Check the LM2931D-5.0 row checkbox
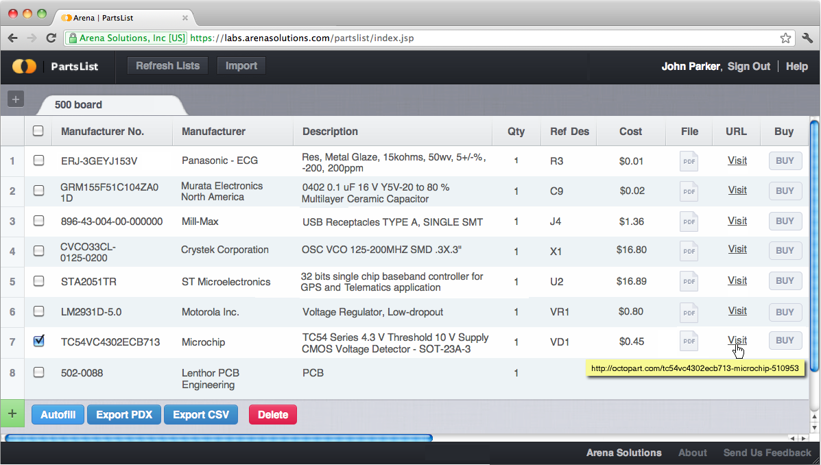821x465 pixels. pos(38,311)
